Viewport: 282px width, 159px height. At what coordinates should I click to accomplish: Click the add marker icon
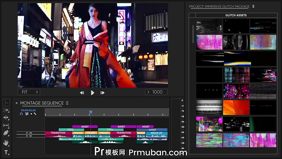click(x=31, y=114)
